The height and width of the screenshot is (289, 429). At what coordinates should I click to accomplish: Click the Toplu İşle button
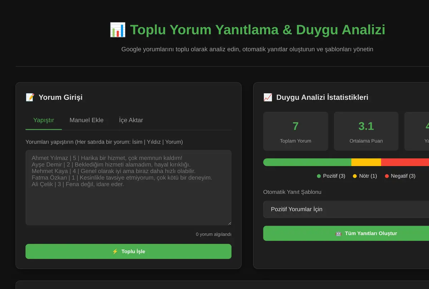click(128, 251)
